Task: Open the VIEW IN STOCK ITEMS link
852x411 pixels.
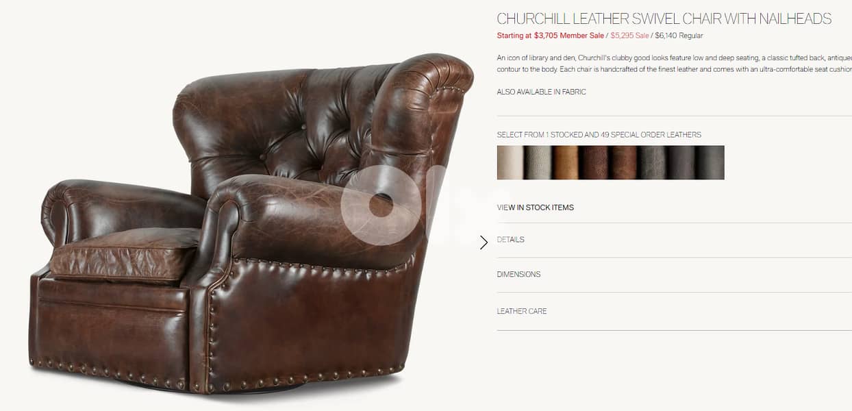Action: 536,208
